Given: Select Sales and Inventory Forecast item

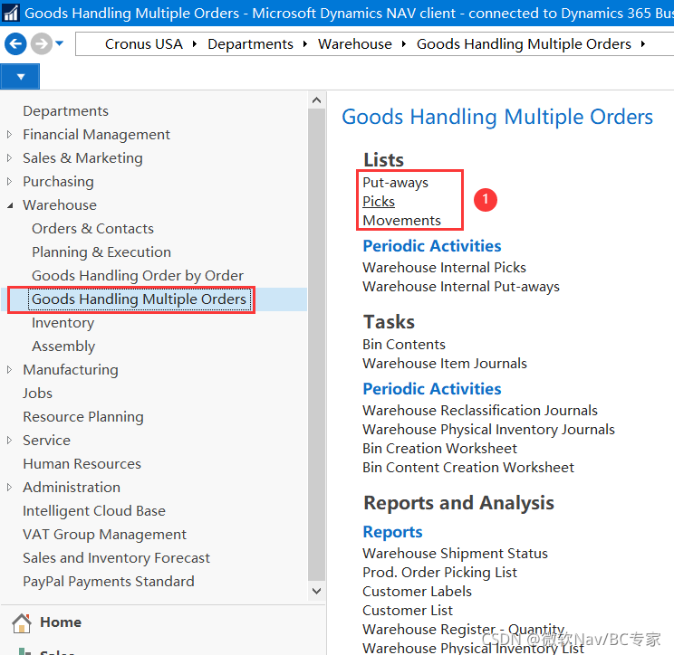Looking at the screenshot, I should point(116,558).
